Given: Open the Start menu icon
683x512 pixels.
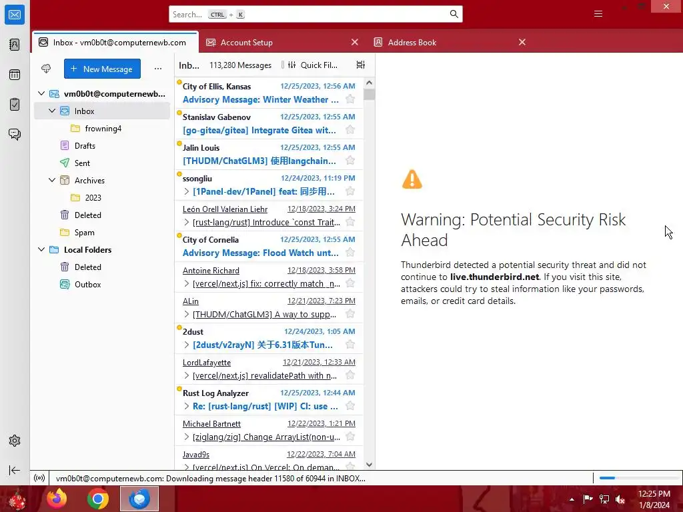Looking at the screenshot, I should 17,499.
